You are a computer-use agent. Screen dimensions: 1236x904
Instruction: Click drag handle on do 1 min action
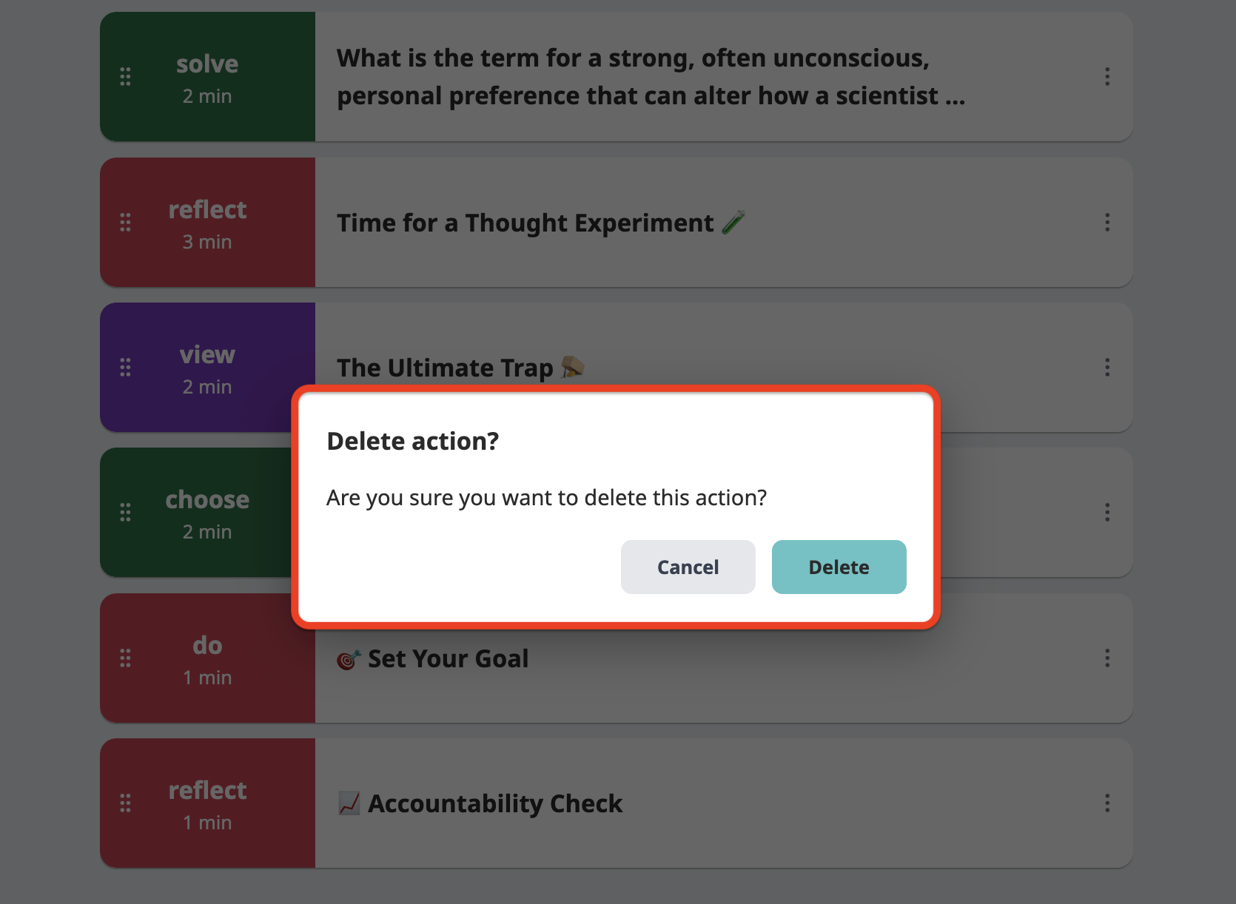(125, 658)
